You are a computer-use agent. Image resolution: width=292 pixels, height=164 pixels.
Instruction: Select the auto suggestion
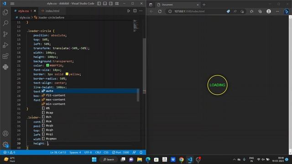point(89,91)
